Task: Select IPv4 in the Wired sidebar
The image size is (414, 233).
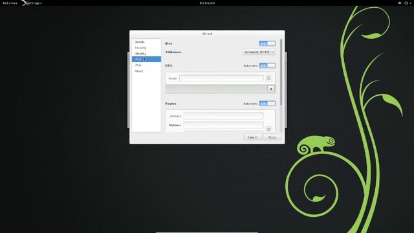Action: [146, 59]
